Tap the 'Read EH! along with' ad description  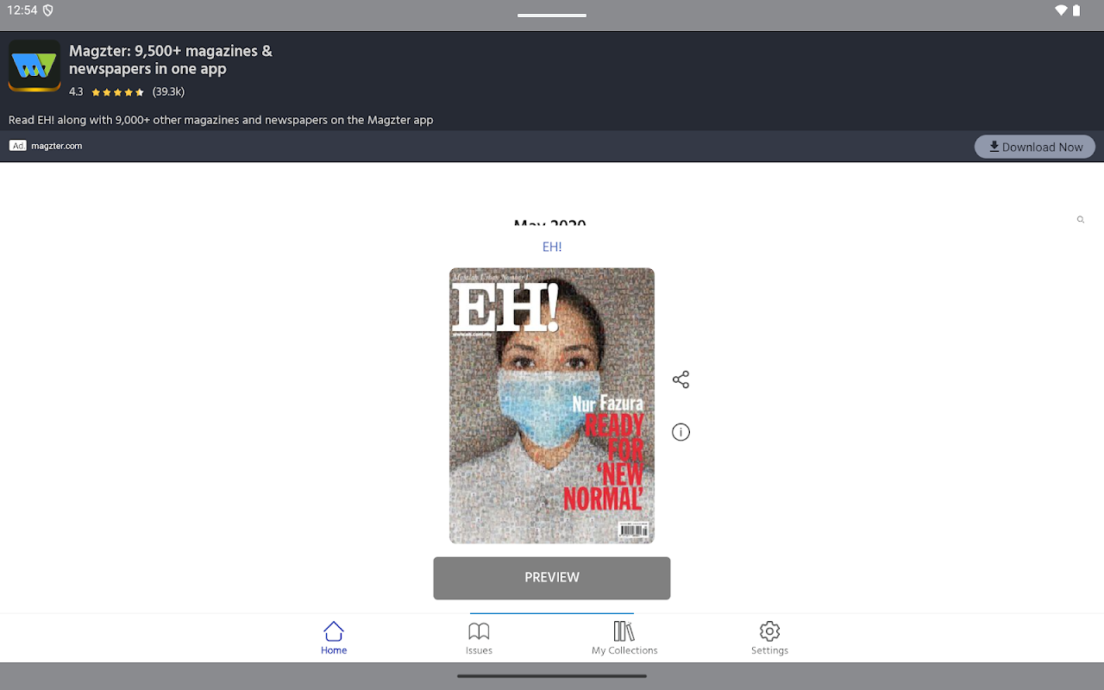(221, 120)
